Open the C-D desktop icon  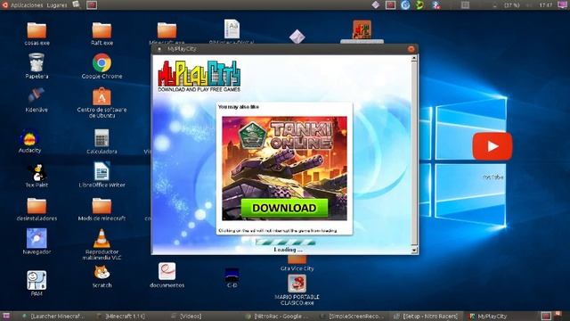click(232, 275)
